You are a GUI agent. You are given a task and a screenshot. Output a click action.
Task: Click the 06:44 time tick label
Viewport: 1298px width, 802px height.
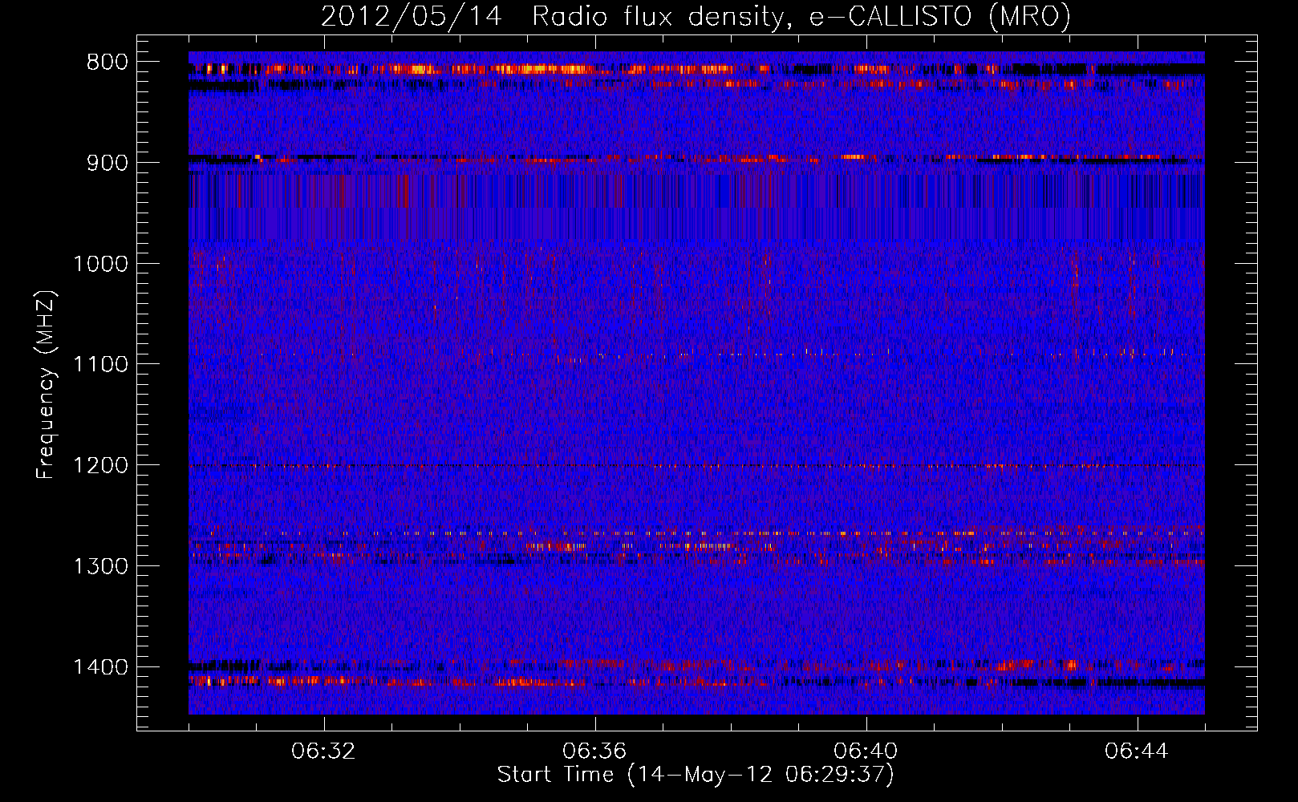click(x=1137, y=751)
